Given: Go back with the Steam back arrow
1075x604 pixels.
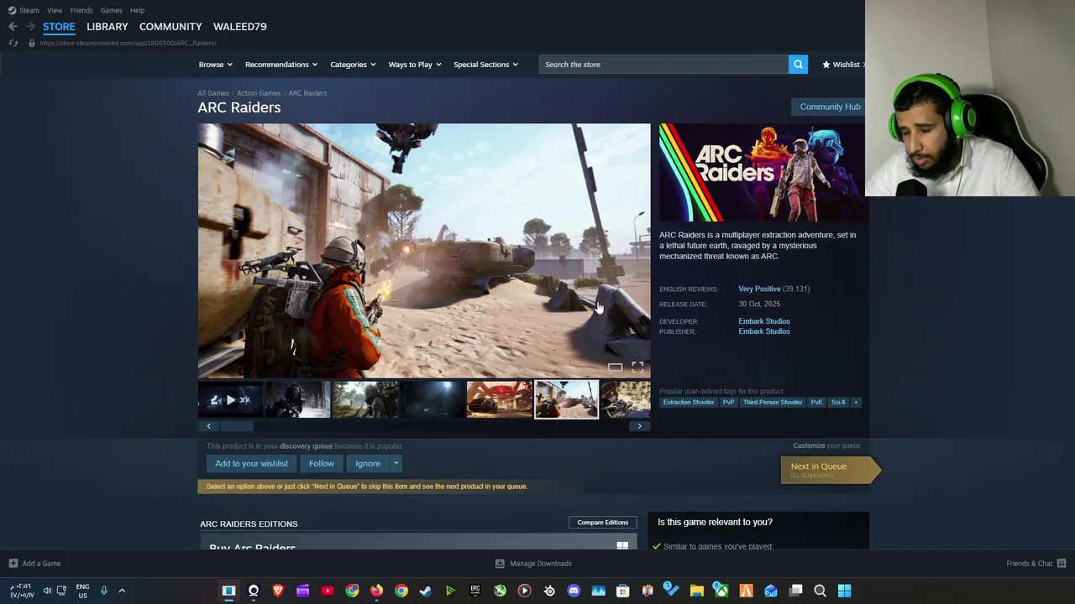Looking at the screenshot, I should click(13, 27).
